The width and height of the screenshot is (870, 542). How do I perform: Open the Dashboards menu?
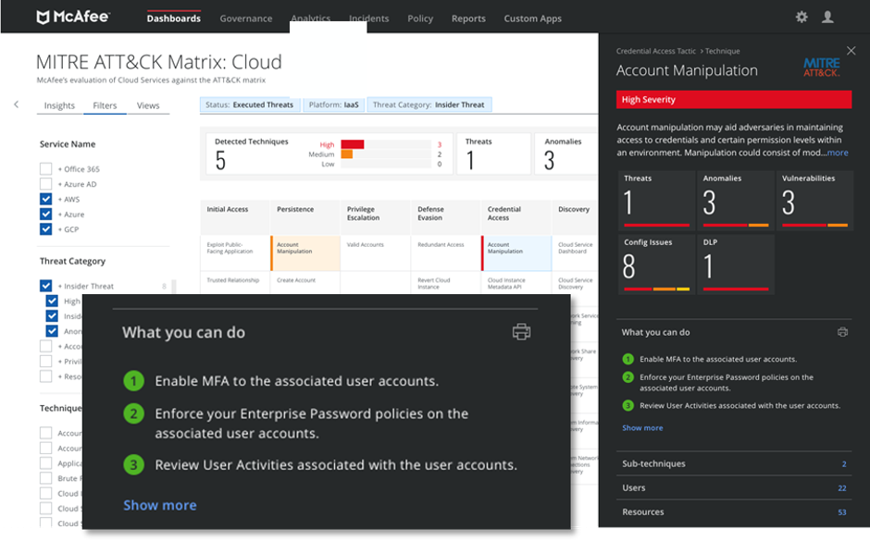point(174,18)
